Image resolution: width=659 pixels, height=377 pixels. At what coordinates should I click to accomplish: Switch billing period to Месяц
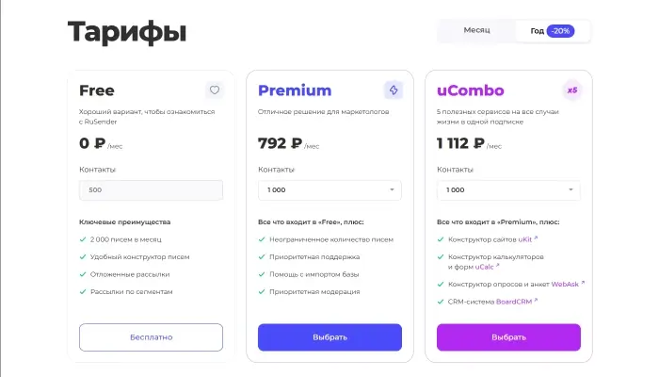(x=476, y=31)
